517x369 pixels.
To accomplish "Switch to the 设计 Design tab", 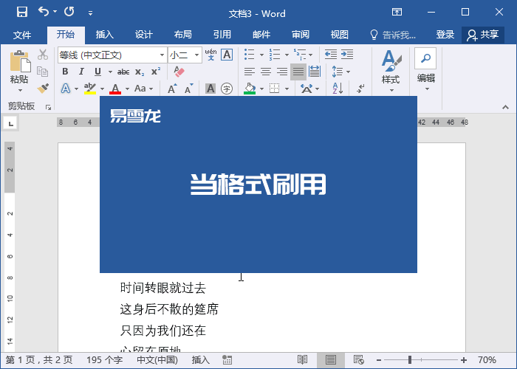I will pos(144,35).
